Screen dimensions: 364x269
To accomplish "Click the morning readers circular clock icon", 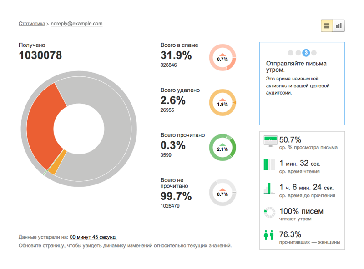I will (269, 212).
